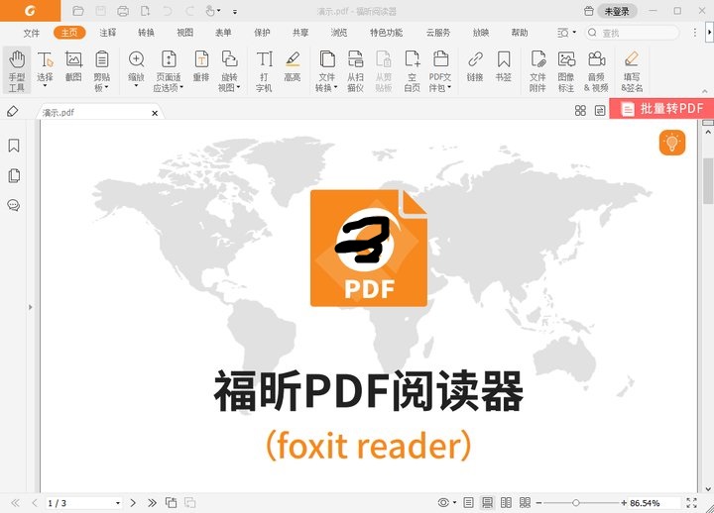
Task: Click the four-squares thumbnail grid icon
Action: [x=580, y=111]
